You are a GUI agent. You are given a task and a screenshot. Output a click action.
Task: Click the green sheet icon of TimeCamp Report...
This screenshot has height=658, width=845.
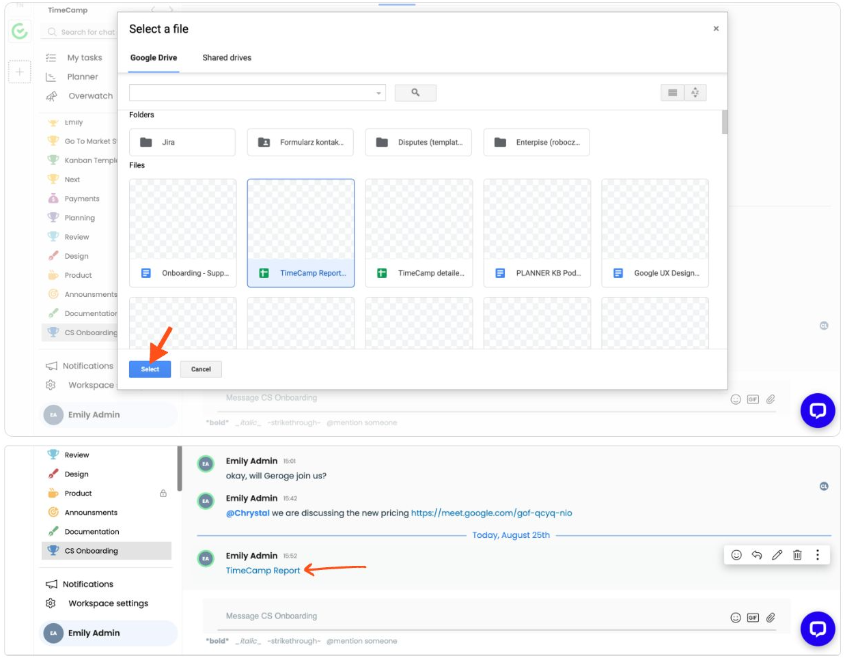pyautogui.click(x=264, y=273)
